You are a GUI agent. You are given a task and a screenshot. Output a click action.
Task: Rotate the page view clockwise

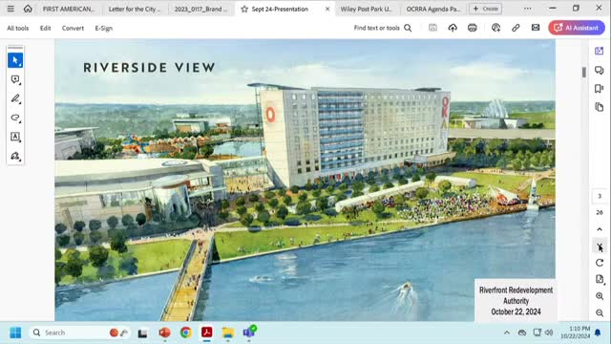[600, 263]
